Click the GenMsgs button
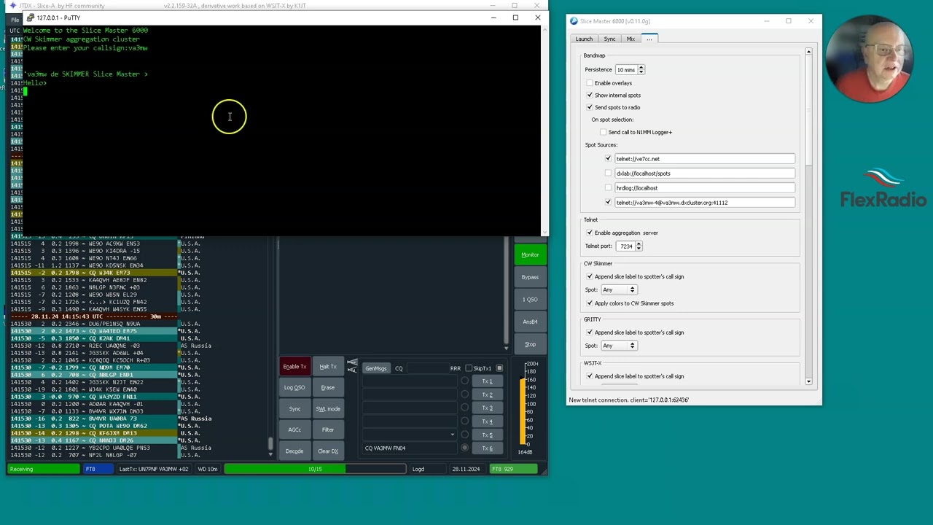The height and width of the screenshot is (525, 933). click(x=376, y=368)
